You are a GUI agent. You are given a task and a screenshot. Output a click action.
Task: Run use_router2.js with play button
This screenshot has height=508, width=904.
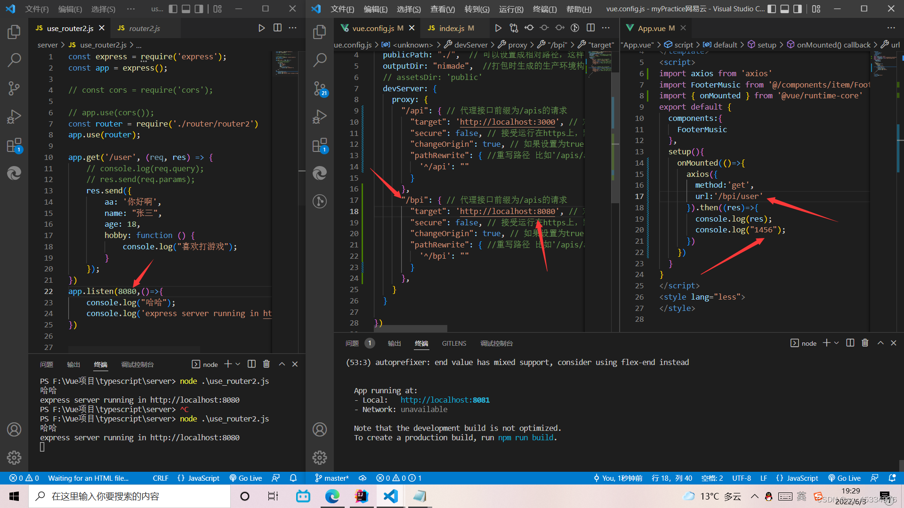pyautogui.click(x=262, y=28)
